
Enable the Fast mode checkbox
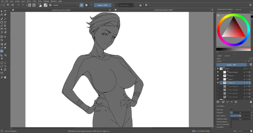click(231, 110)
